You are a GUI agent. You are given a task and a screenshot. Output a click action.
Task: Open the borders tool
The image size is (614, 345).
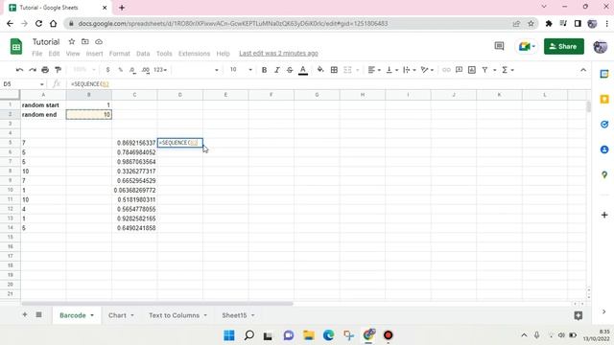(x=334, y=70)
